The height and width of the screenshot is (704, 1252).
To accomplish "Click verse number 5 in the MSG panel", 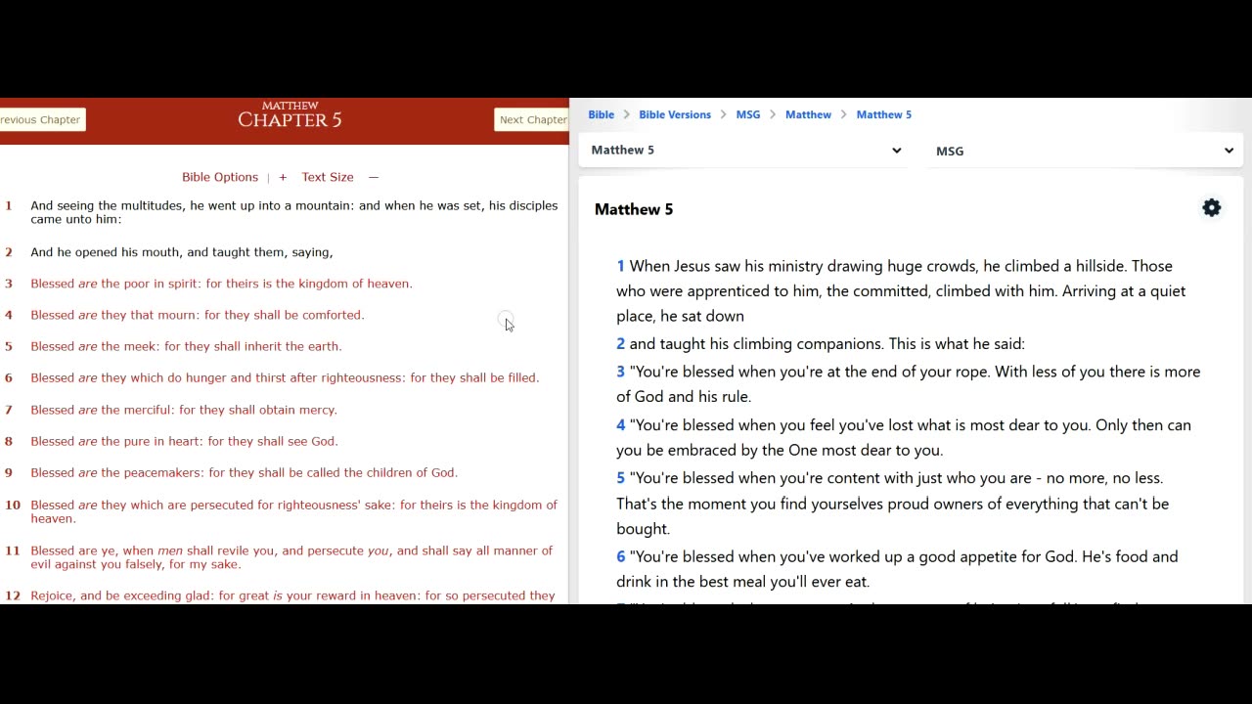I will pos(620,478).
